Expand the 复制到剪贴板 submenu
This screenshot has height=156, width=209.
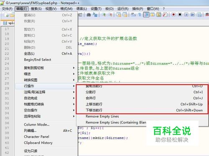(x=46, y=68)
